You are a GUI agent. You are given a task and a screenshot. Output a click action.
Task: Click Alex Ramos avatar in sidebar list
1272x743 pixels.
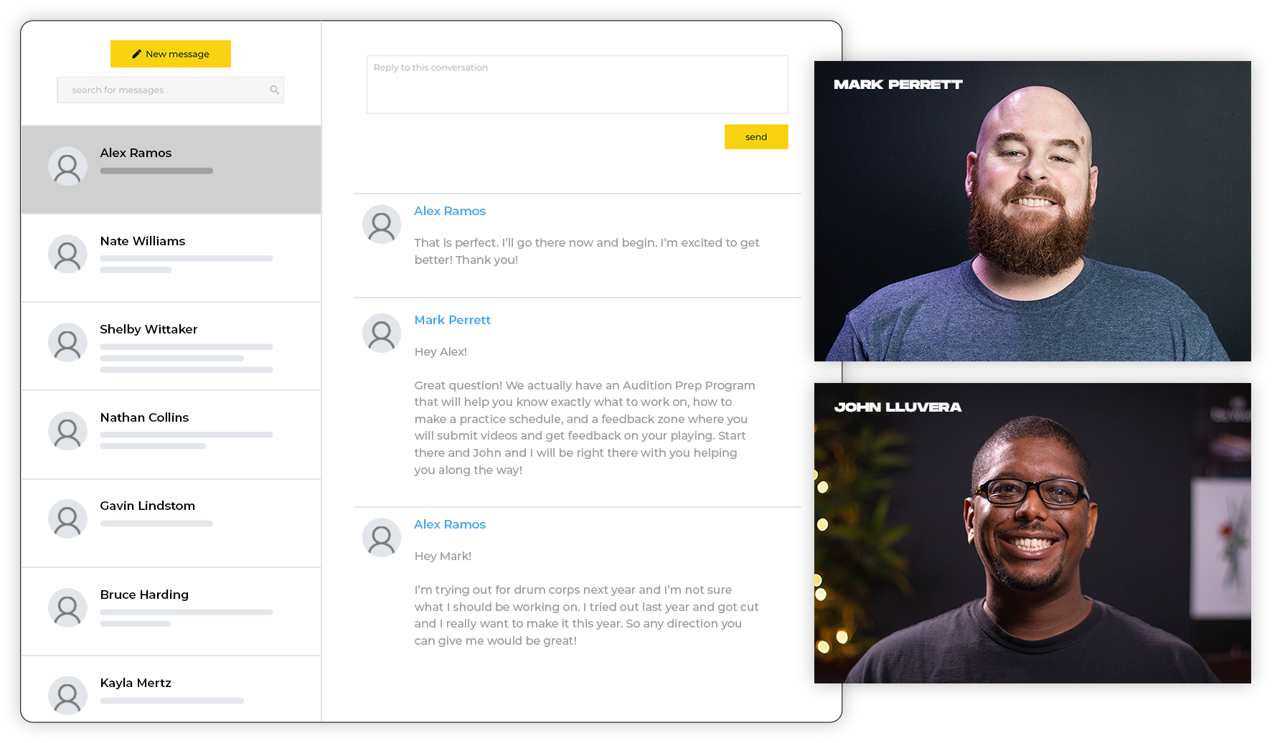coord(67,166)
